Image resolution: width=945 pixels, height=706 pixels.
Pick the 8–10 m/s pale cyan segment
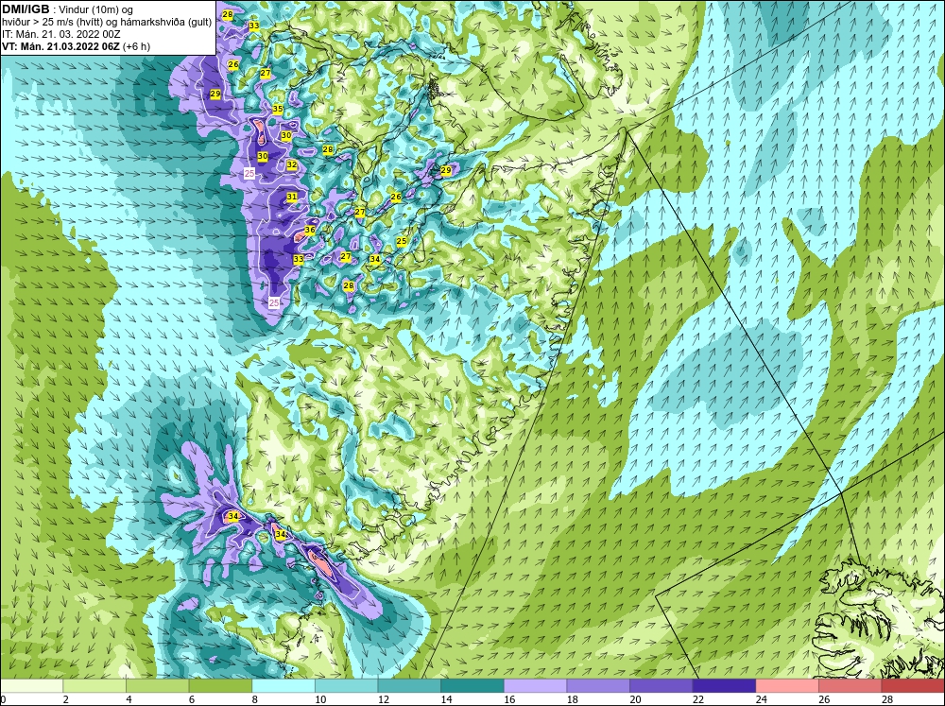(x=283, y=685)
